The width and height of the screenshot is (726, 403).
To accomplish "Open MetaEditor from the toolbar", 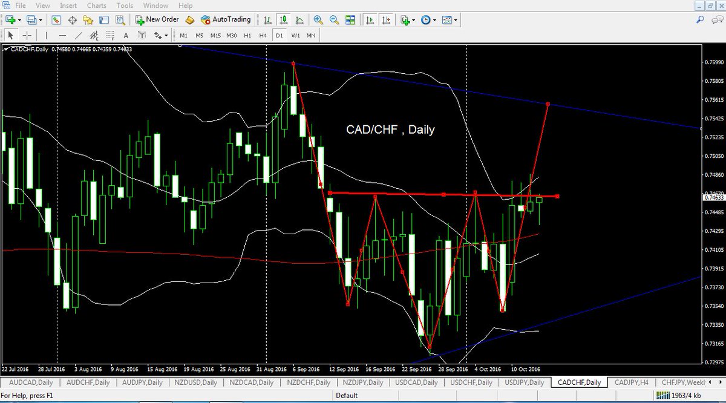I will click(189, 20).
